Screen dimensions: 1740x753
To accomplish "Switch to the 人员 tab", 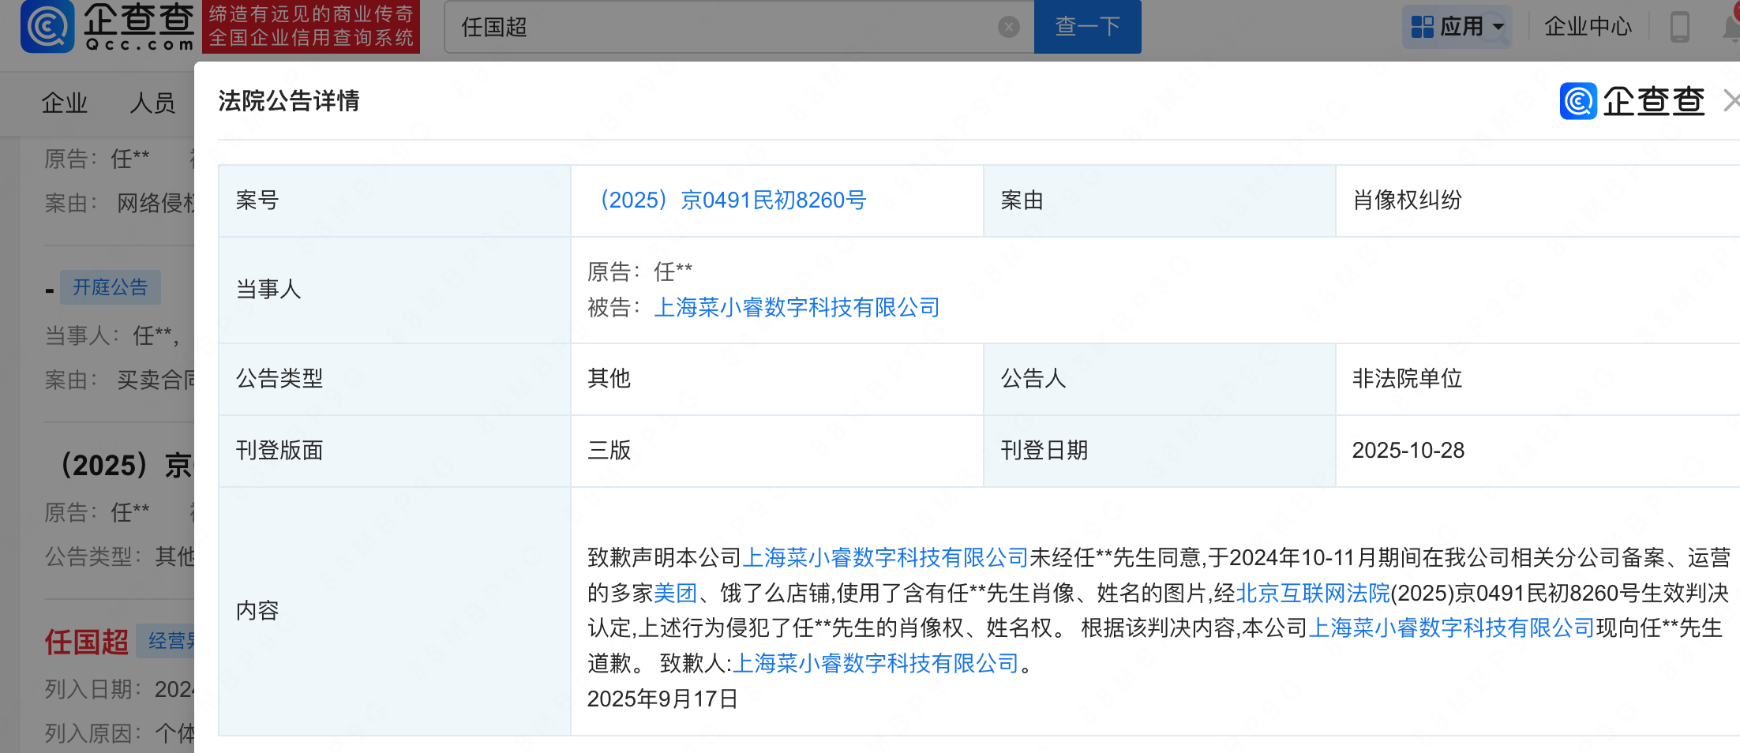I will pos(151,103).
